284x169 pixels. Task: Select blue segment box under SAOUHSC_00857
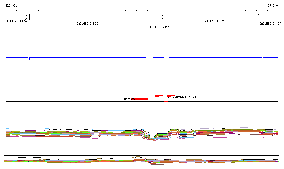click(158, 59)
